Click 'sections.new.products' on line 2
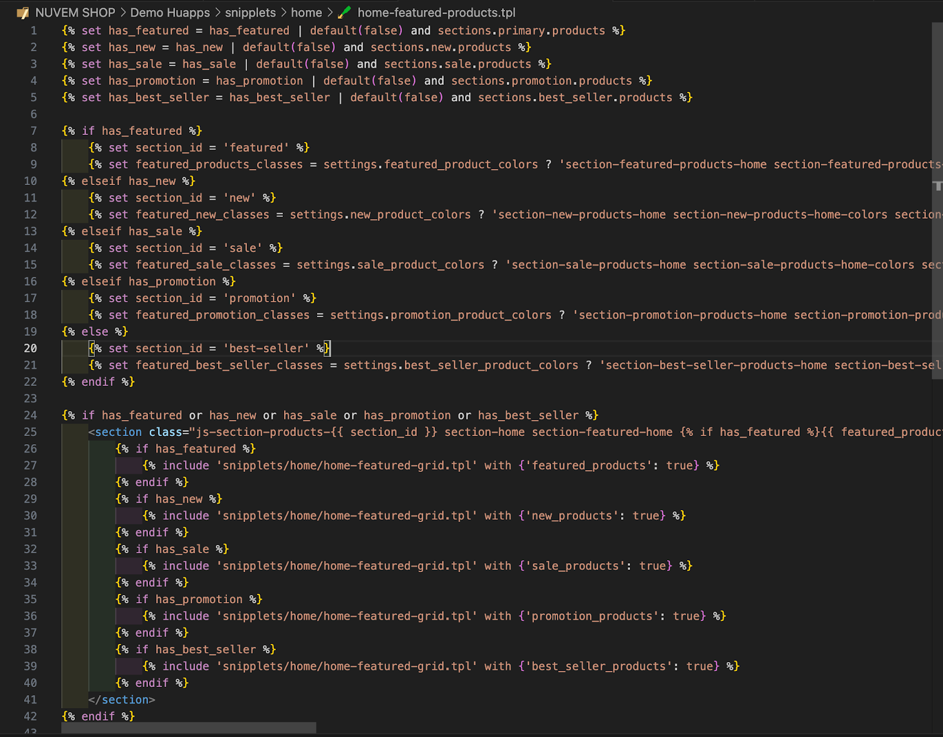 click(441, 47)
